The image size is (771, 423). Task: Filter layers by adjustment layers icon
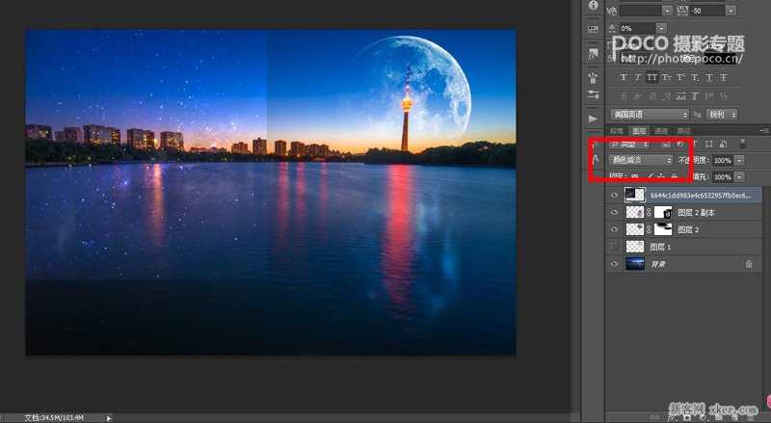[680, 145]
